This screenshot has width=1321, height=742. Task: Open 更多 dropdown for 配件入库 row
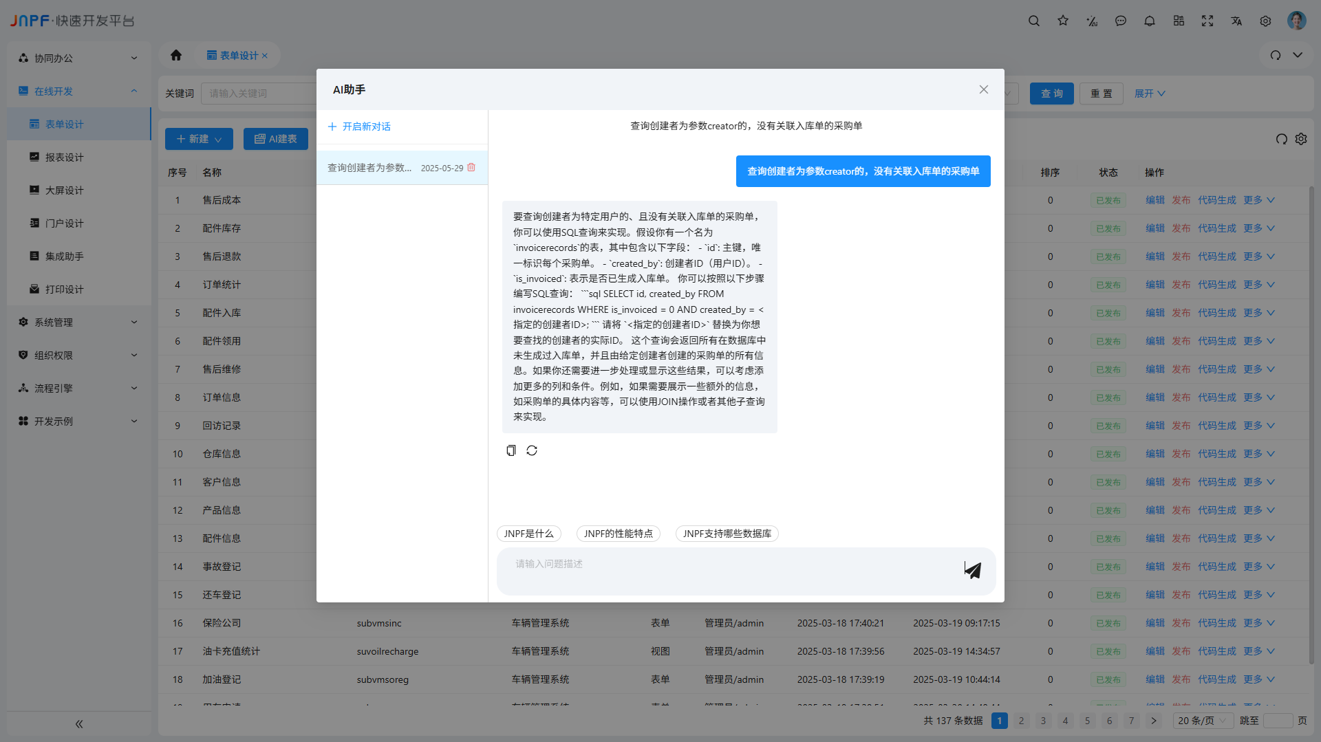coord(1258,313)
